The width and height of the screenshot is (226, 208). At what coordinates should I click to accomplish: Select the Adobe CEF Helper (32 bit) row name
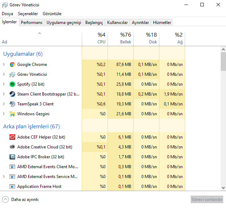[x=41, y=137]
